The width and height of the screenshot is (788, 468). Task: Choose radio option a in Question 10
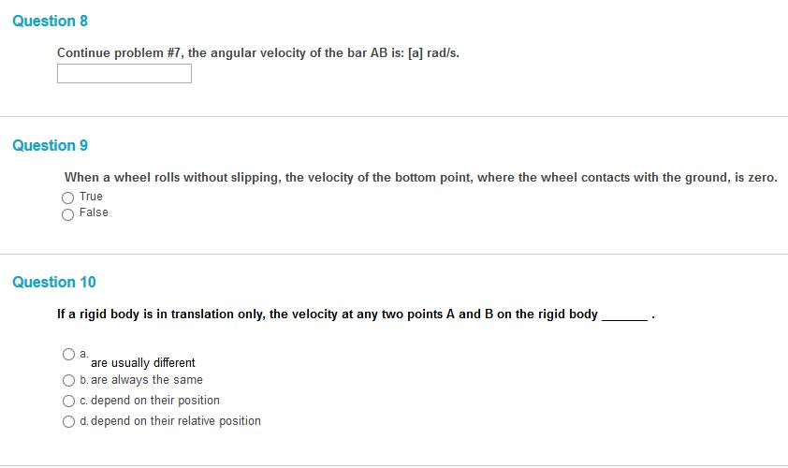[68, 355]
